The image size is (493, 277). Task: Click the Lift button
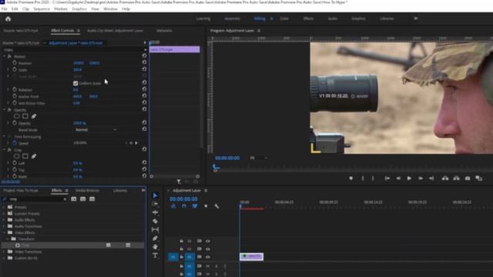pyautogui.click(x=445, y=178)
